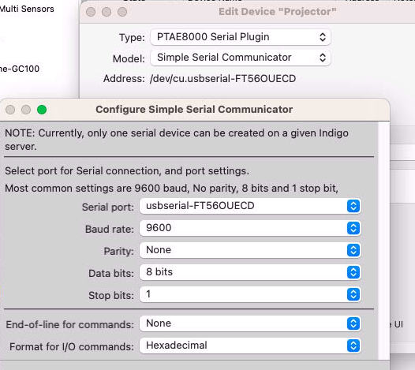
Task: Close the Edit Device "Projector" window
Action: [91, 12]
